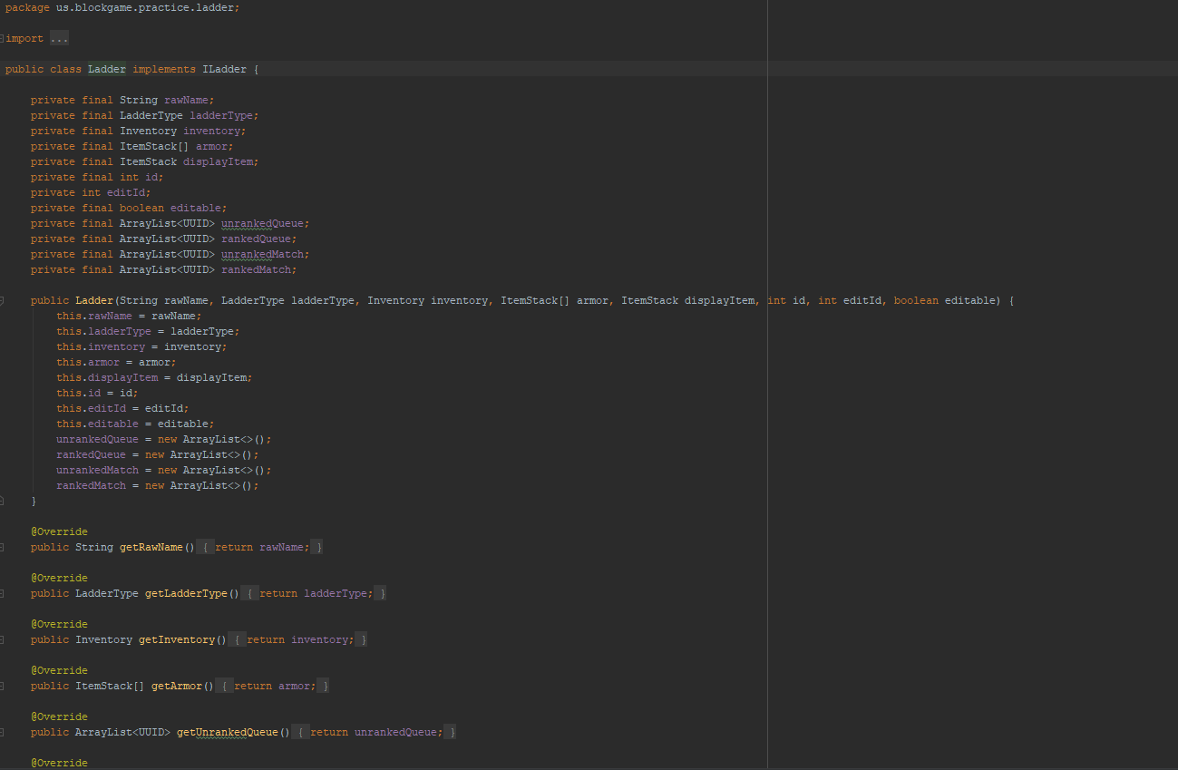1178x770 pixels.
Task: Click the folded import ellipsis placeholder
Action: [x=60, y=38]
